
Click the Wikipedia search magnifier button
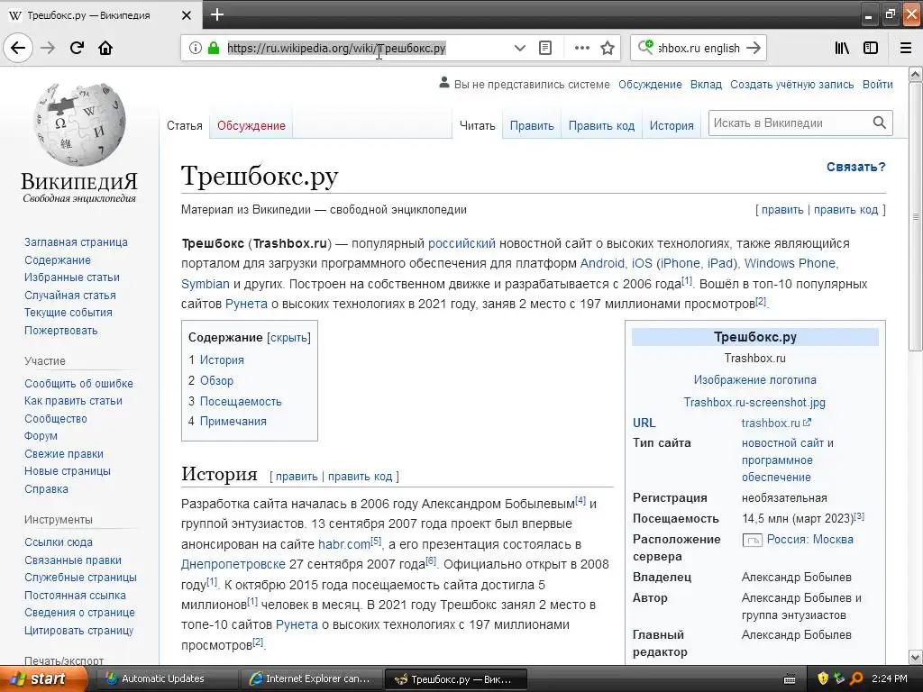pos(880,123)
